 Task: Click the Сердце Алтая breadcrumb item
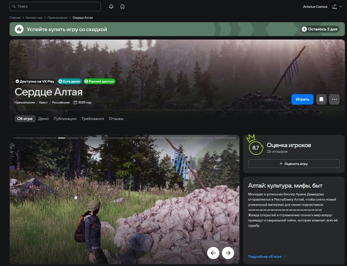(83, 18)
